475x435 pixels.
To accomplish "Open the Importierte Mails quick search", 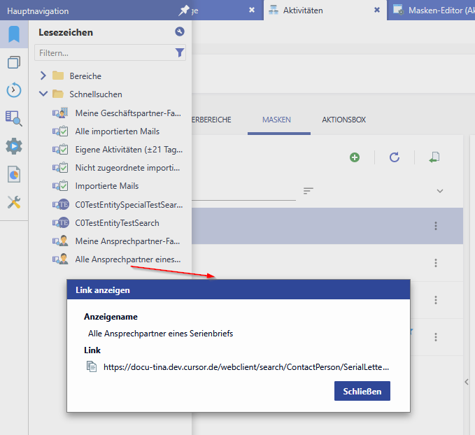I will 107,186.
